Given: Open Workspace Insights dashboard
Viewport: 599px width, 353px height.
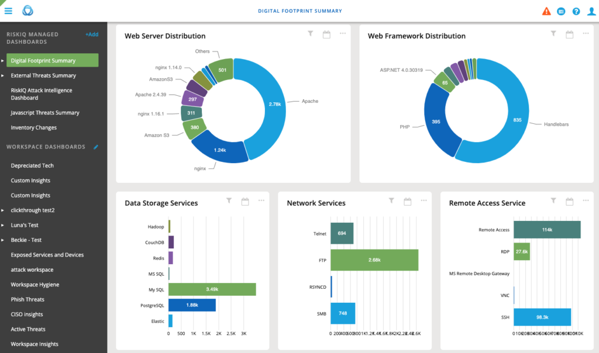Looking at the screenshot, I should pyautogui.click(x=35, y=344).
